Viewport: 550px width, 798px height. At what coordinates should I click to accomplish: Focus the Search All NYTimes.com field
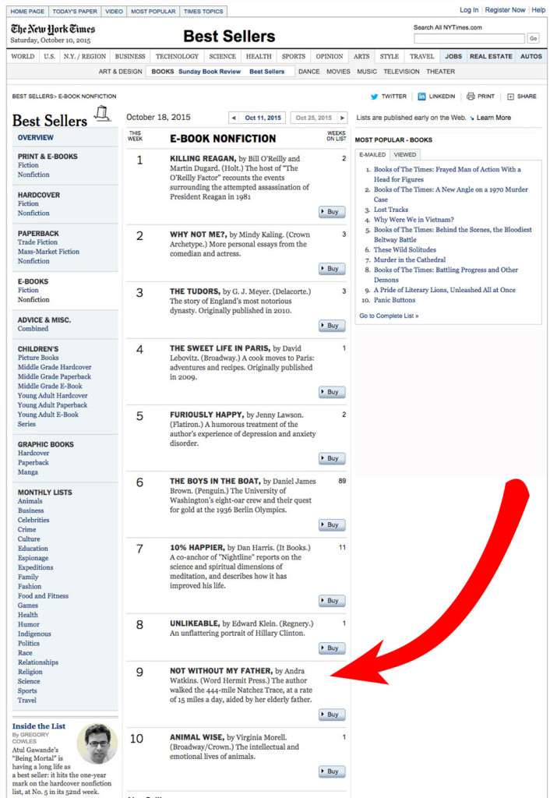click(469, 39)
